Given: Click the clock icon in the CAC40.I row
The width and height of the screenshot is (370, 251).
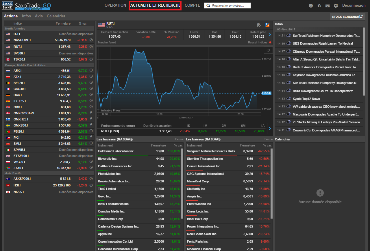Looking at the screenshot, I should click(x=91, y=89).
